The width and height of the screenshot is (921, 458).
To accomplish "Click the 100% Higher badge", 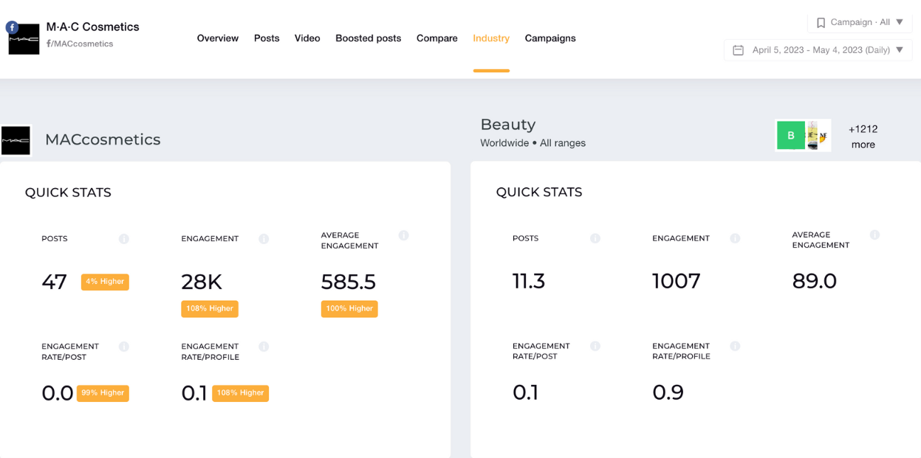I will point(349,309).
